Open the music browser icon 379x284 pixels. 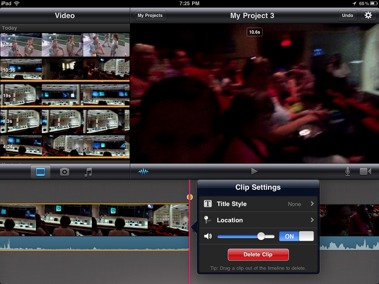[x=89, y=172]
